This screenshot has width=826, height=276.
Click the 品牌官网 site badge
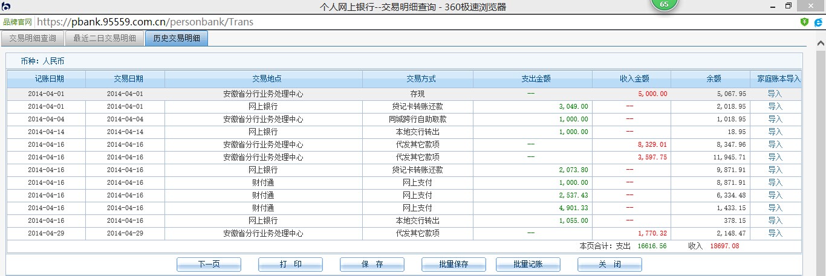[17, 22]
